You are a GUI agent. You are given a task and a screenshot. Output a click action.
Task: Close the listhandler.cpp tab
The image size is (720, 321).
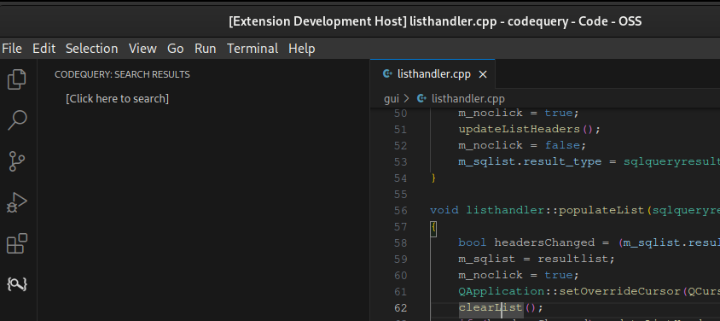point(483,74)
